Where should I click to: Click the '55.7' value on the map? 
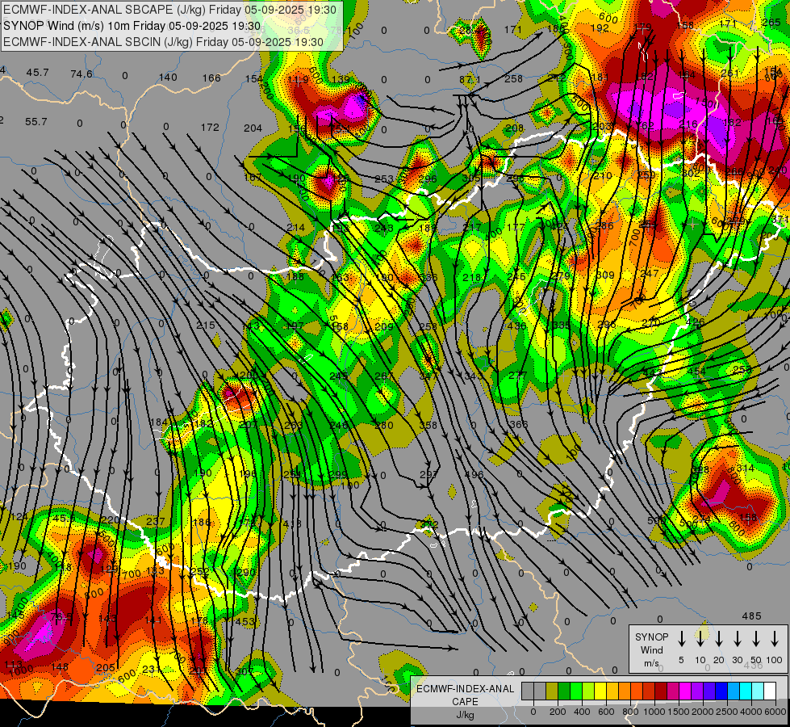tap(36, 122)
